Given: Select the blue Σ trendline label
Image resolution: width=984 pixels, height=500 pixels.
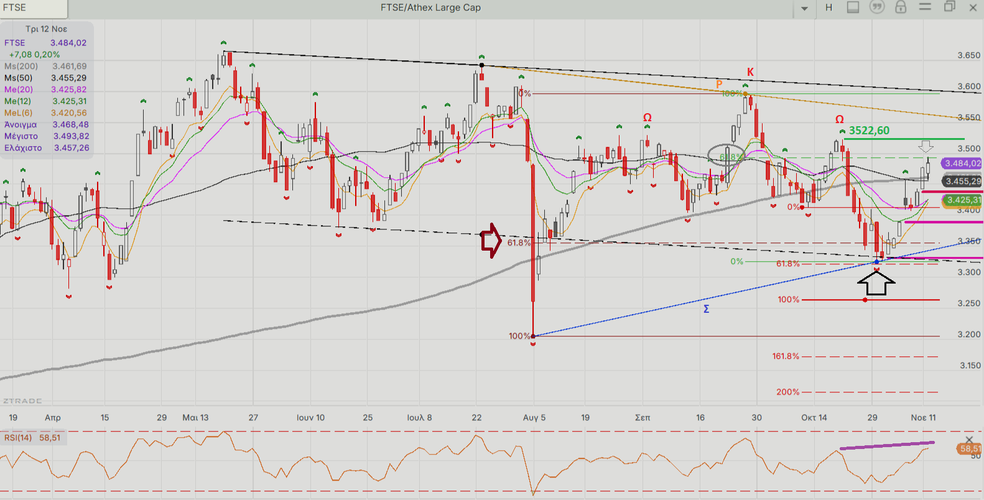Looking at the screenshot, I should point(706,309).
